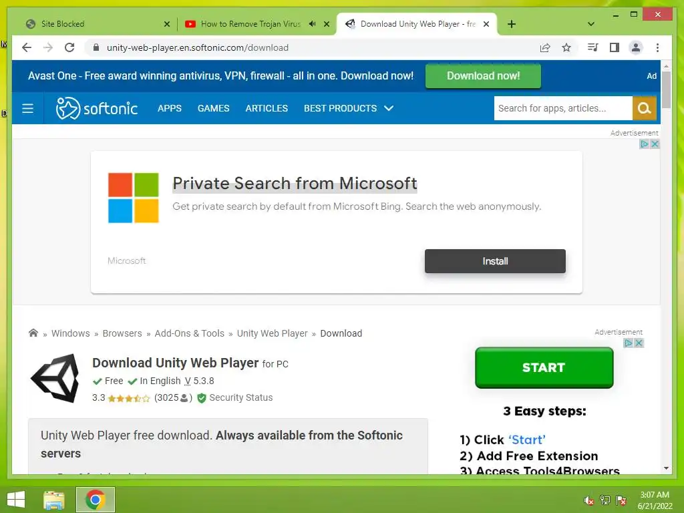
Task: Open the Softonic hamburger menu
Action: pos(27,108)
